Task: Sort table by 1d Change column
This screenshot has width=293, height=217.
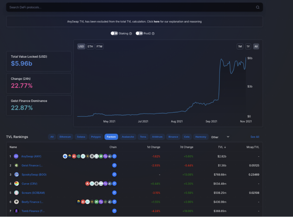Action: [x=154, y=147]
